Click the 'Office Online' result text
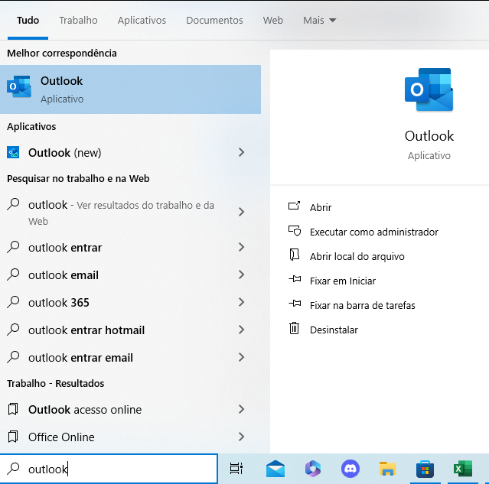Screen dimensions: 489x484 61,437
